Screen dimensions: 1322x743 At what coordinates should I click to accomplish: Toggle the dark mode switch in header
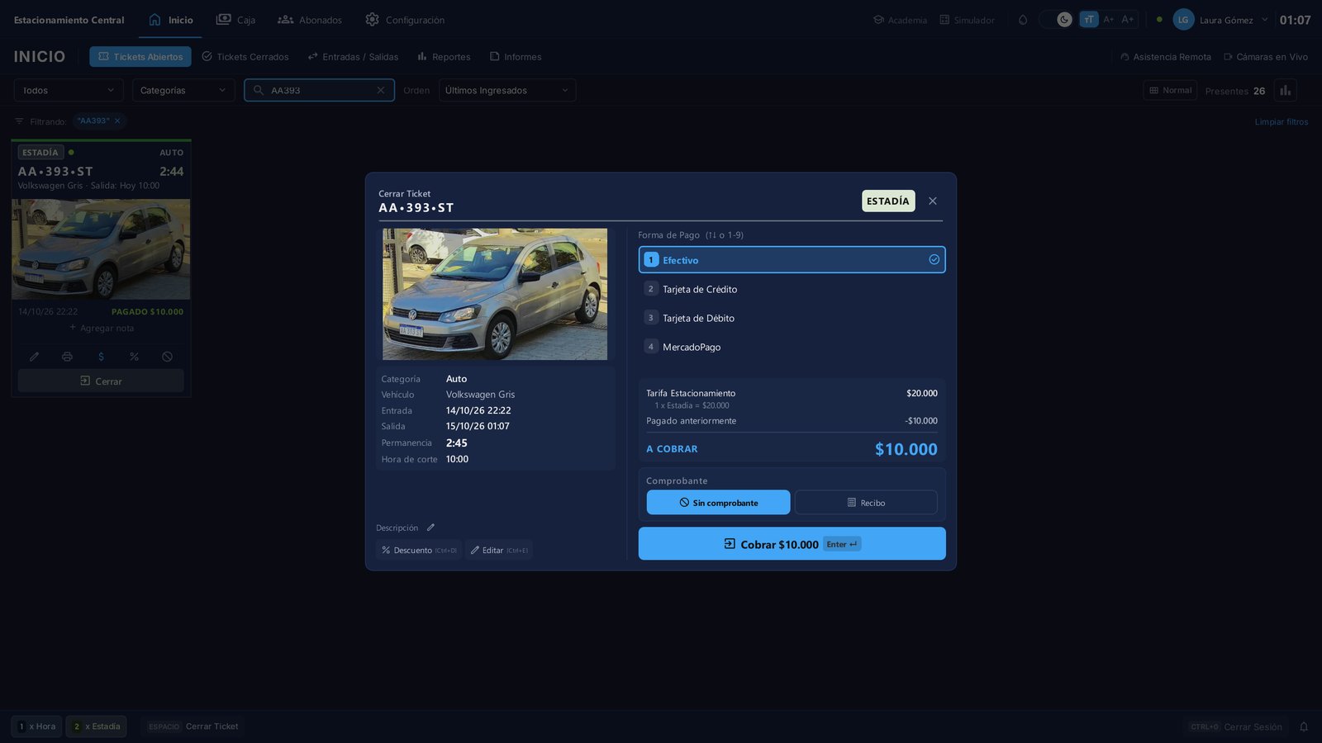[x=1056, y=20]
